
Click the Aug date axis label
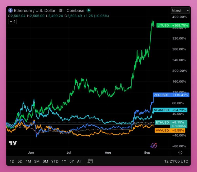click(108, 152)
